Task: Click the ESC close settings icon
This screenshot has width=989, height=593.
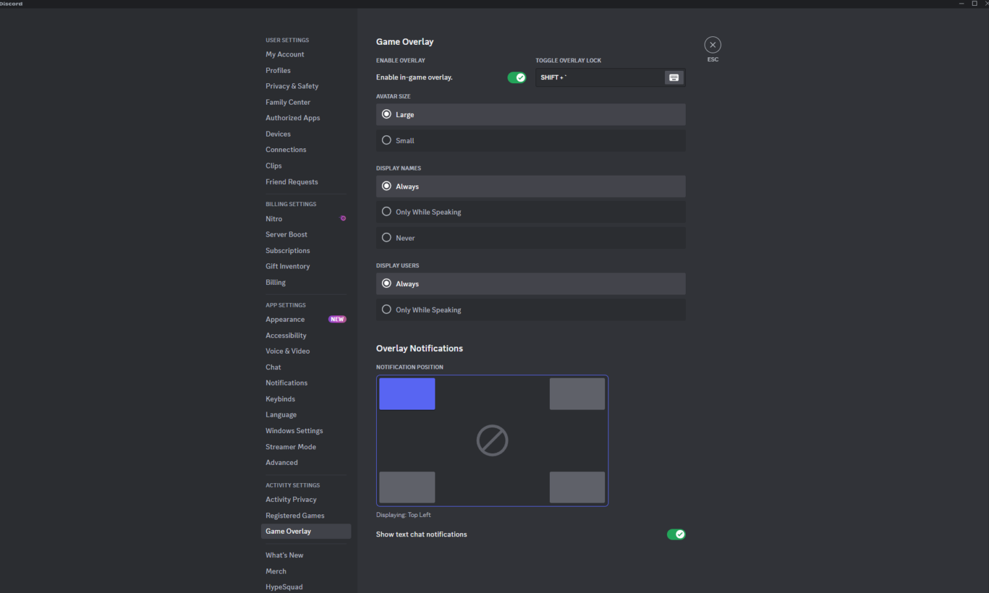Action: [x=712, y=45]
